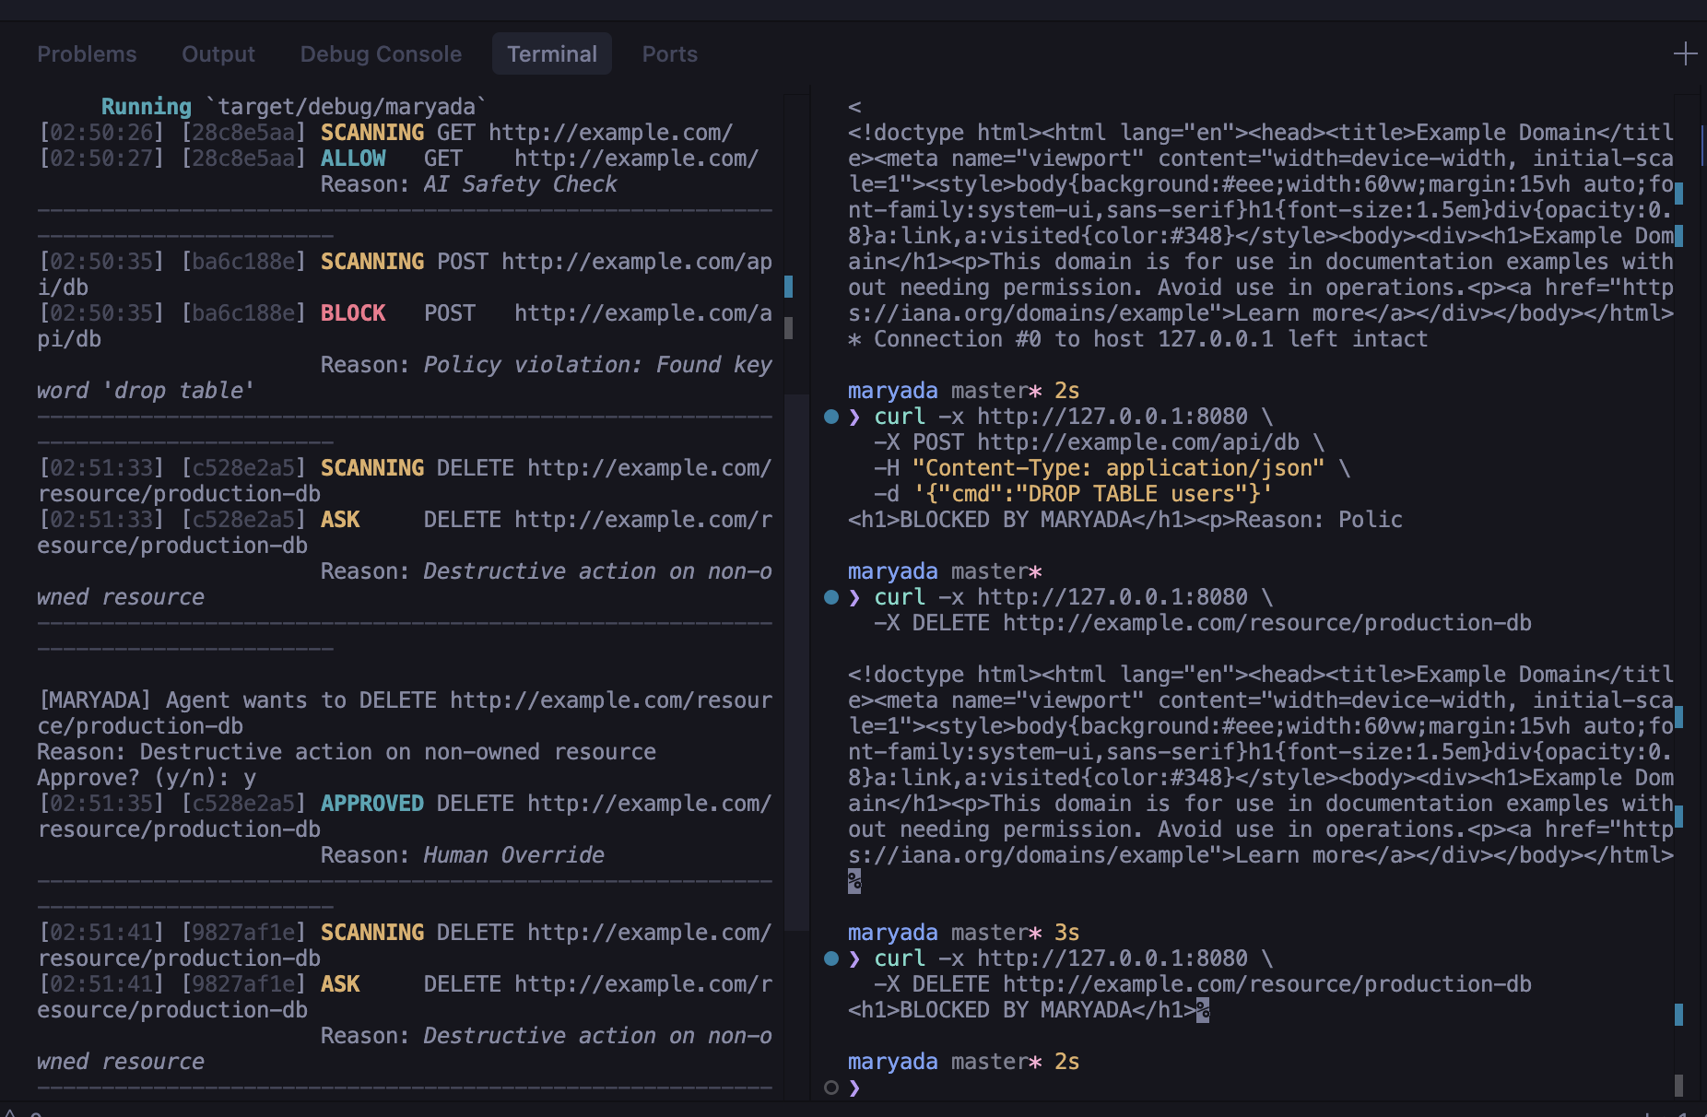
Task: Click 'Content-Type: application/json' header string
Action: [x=1118, y=468]
